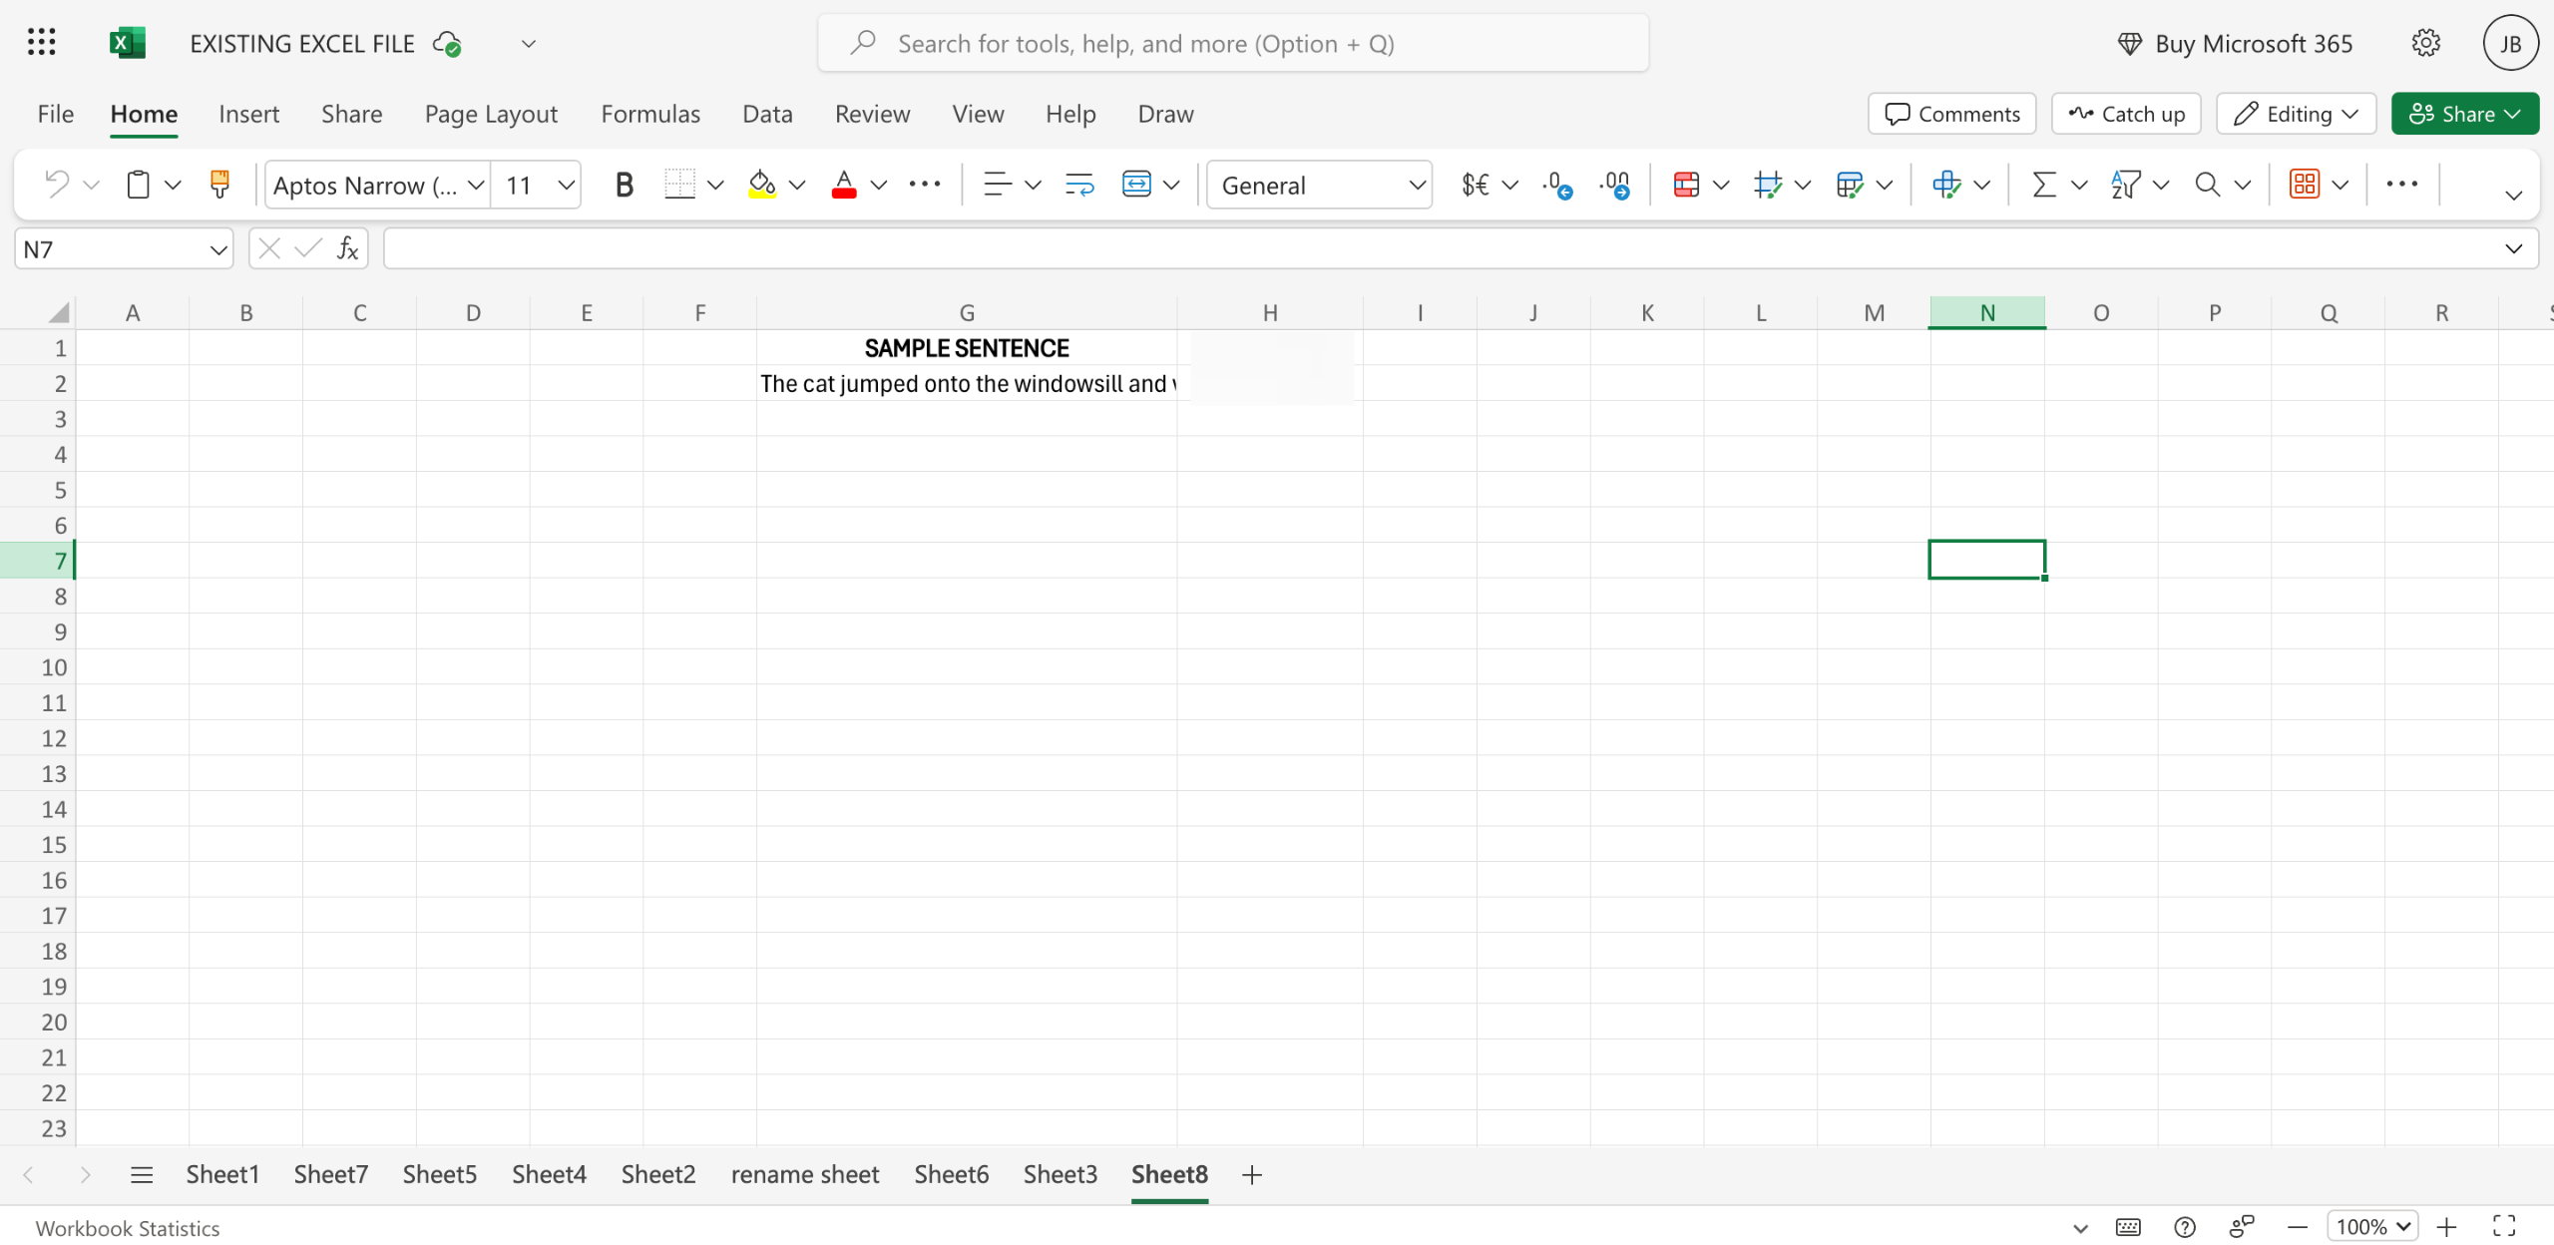This screenshot has height=1245, width=2554.
Task: Click the Insert Function fx icon
Action: [x=347, y=249]
